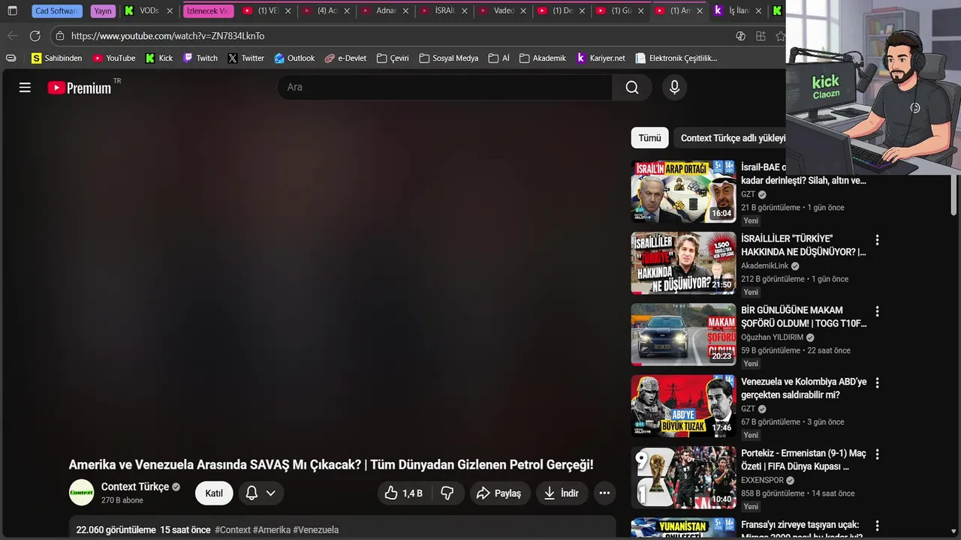Open the e-Devlet bookmark
Screen dimensions: 961x540
[x=345, y=58]
